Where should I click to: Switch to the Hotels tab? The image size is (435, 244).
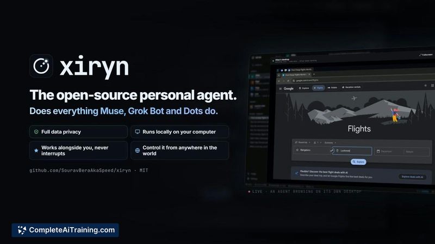pyautogui.click(x=332, y=87)
